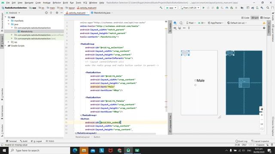Open the VCS menu
This screenshot has height=154, width=275.
85,3
